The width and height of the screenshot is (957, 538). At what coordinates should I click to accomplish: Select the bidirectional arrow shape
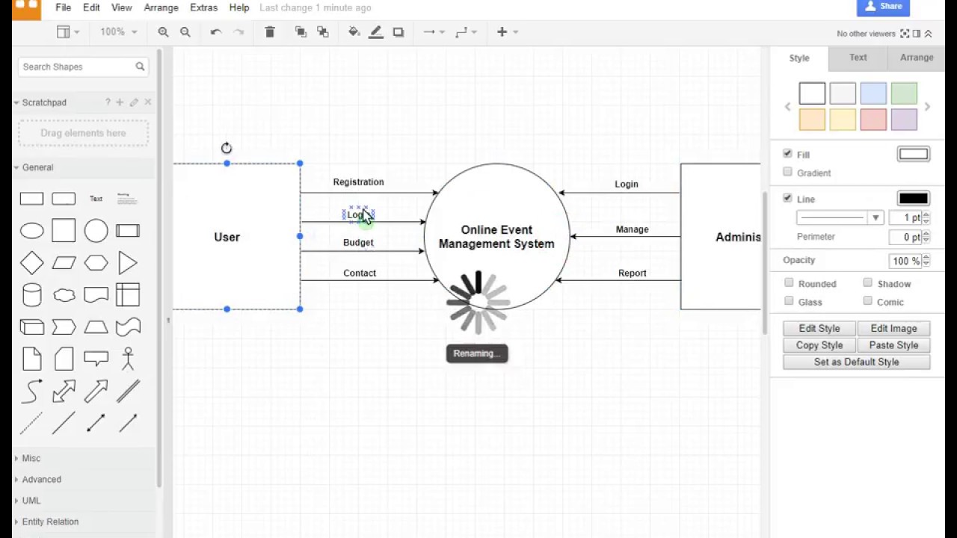point(64,391)
